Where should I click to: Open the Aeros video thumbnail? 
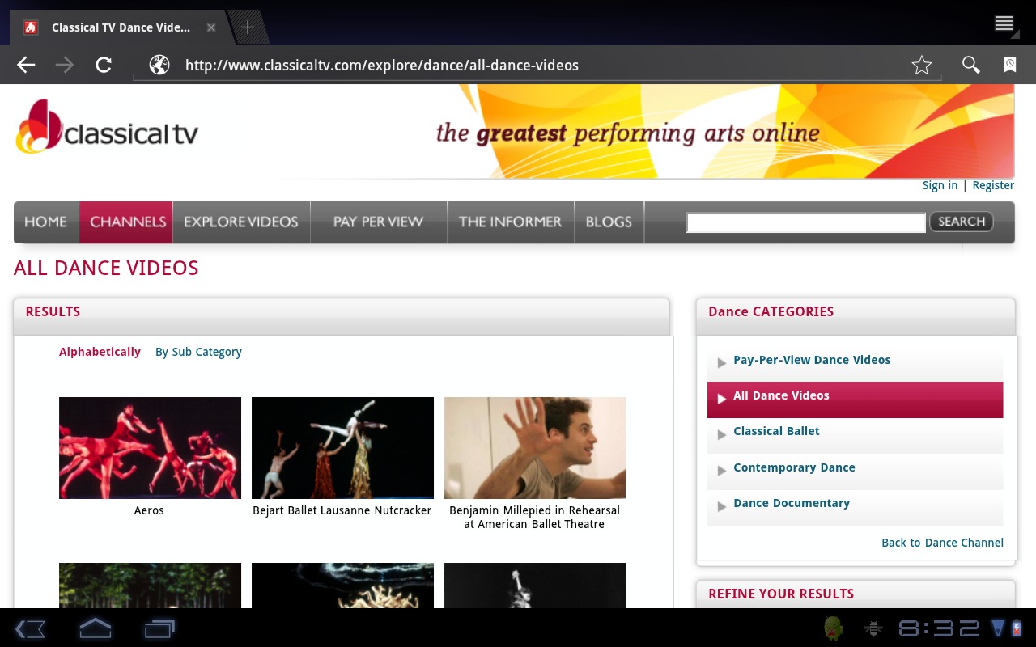click(x=150, y=448)
